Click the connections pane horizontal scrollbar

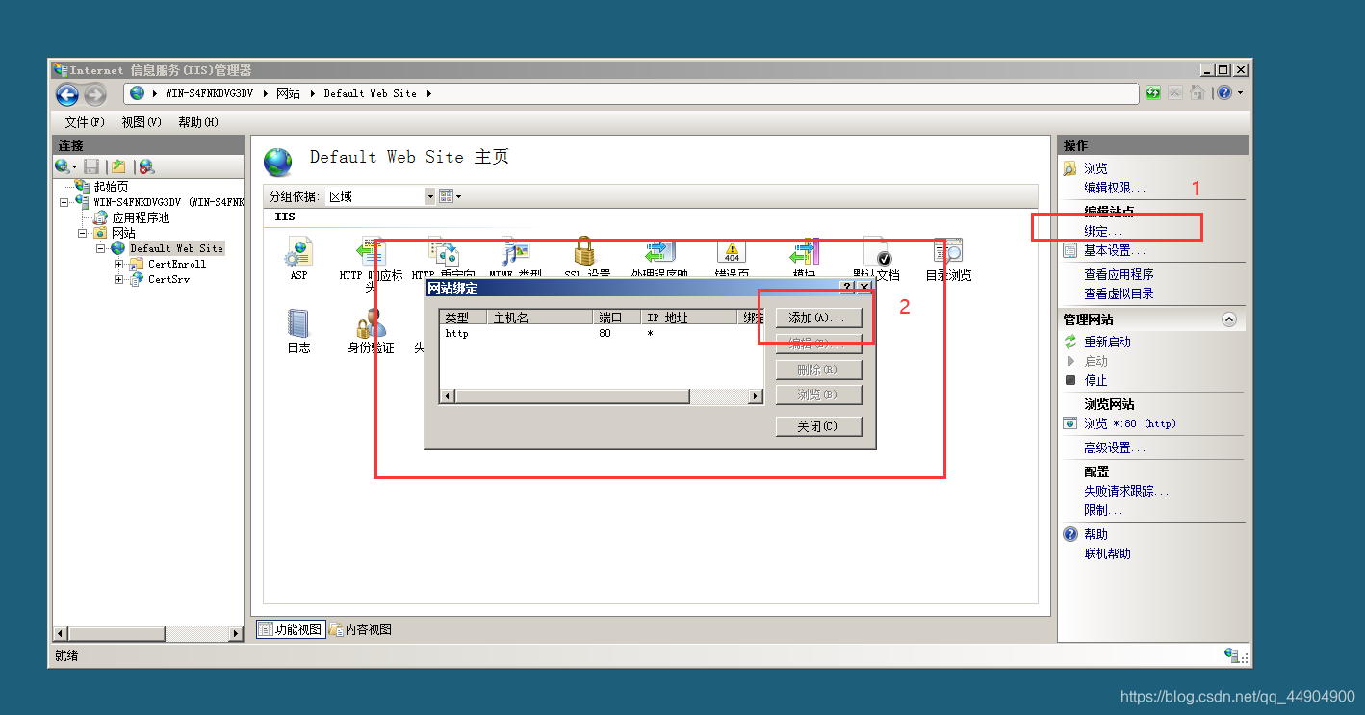(x=148, y=633)
